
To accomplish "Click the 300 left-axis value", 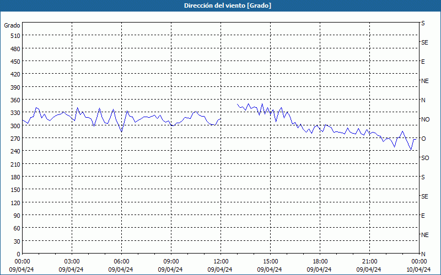I will [15, 126].
